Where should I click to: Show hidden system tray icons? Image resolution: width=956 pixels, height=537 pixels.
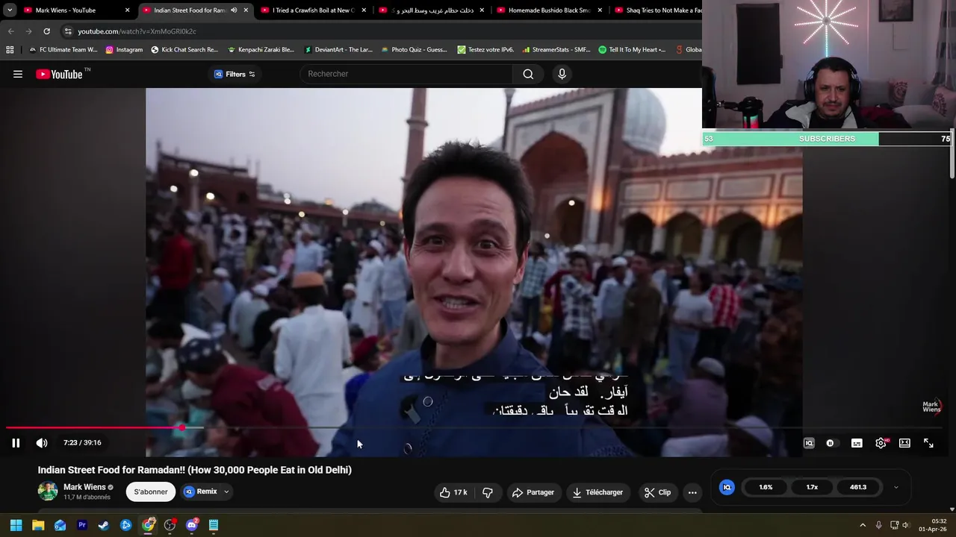coord(863,525)
